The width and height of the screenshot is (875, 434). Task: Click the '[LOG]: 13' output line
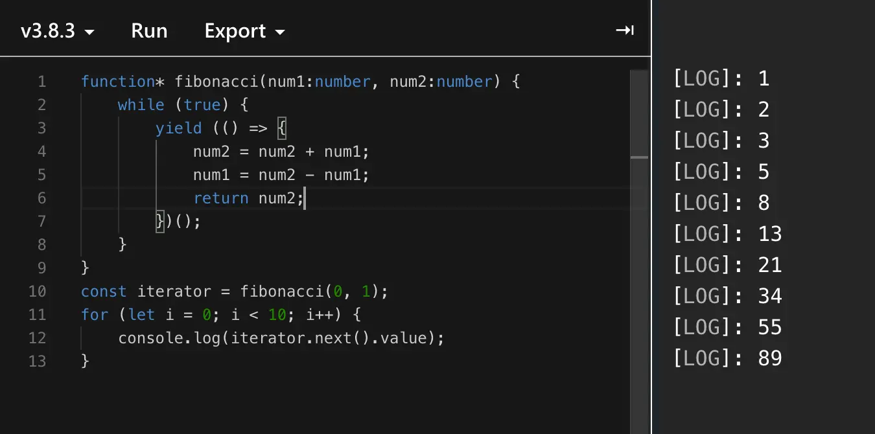728,234
